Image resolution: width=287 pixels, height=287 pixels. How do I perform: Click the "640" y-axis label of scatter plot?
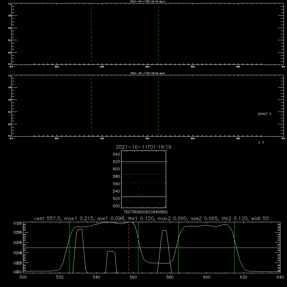[x=117, y=154]
